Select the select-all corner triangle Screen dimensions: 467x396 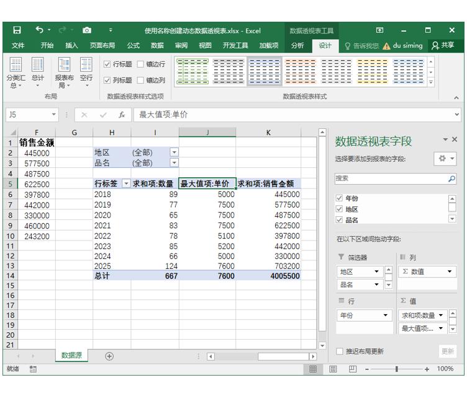click(12, 132)
